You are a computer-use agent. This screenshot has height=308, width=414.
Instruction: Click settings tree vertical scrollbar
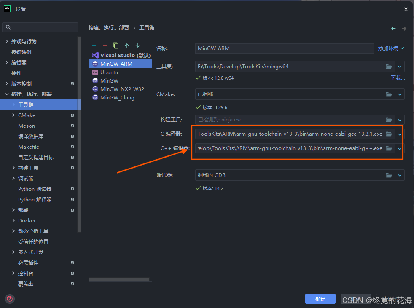(x=79, y=134)
